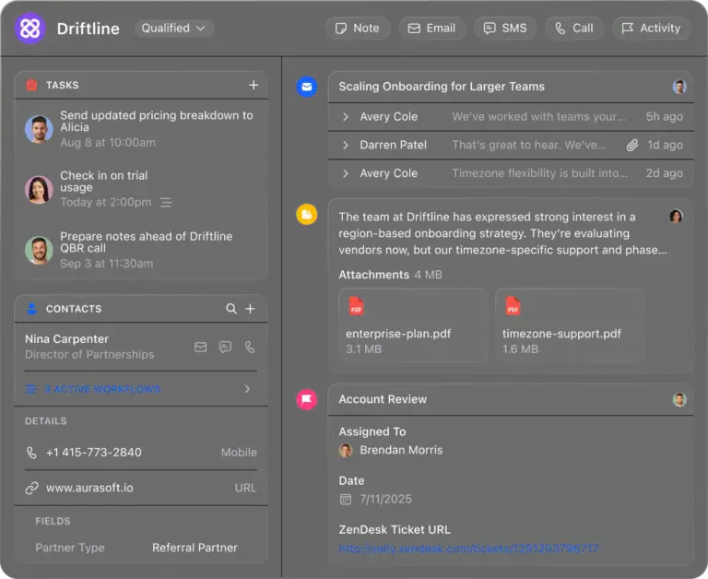Click the plus icon in Tasks header
708x579 pixels.
pyautogui.click(x=254, y=85)
